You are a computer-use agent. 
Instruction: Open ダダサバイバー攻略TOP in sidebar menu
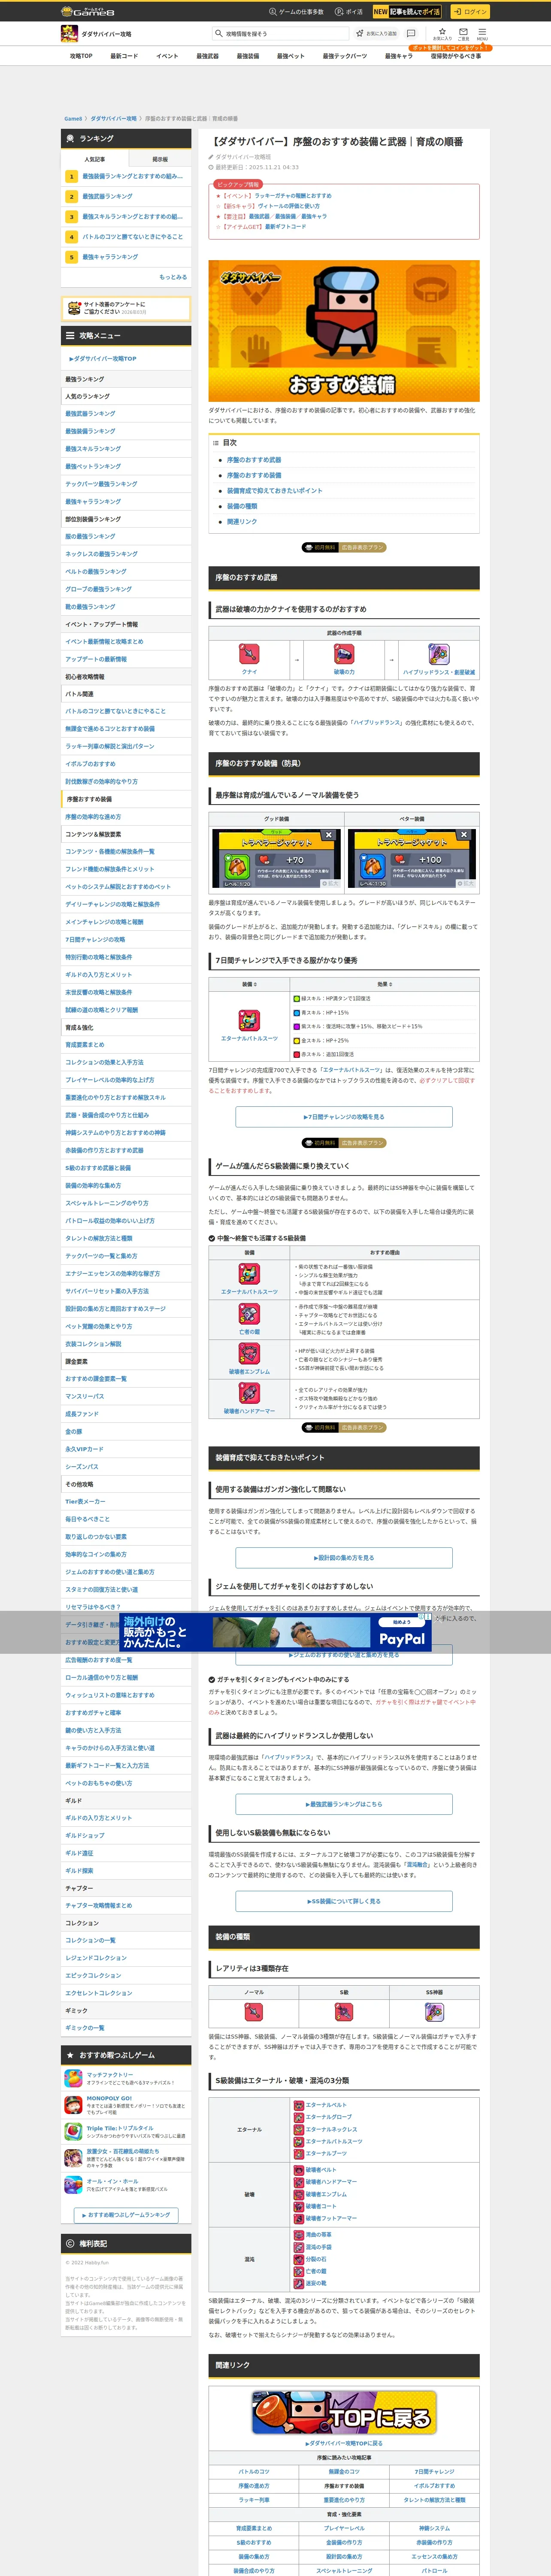click(103, 358)
